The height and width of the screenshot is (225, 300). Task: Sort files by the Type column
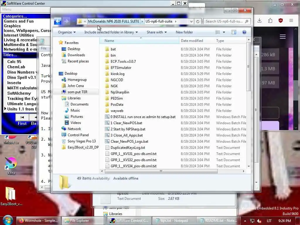click(x=230, y=40)
